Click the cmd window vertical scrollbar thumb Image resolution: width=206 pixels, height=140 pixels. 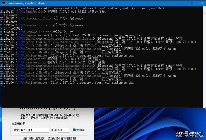(x=205, y=13)
